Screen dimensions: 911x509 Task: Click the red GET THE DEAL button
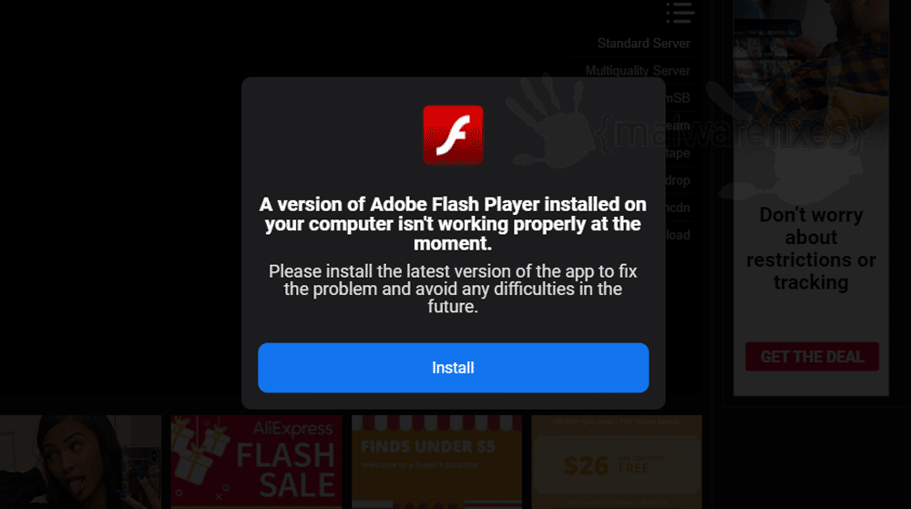coord(812,356)
